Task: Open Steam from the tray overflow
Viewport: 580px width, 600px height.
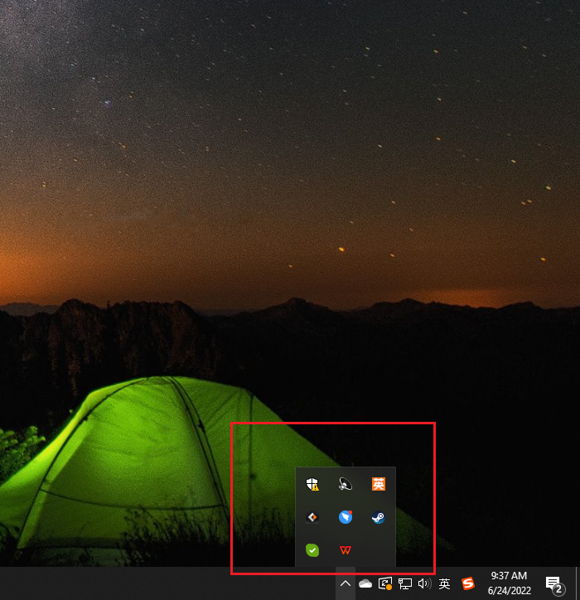Action: pos(379,517)
